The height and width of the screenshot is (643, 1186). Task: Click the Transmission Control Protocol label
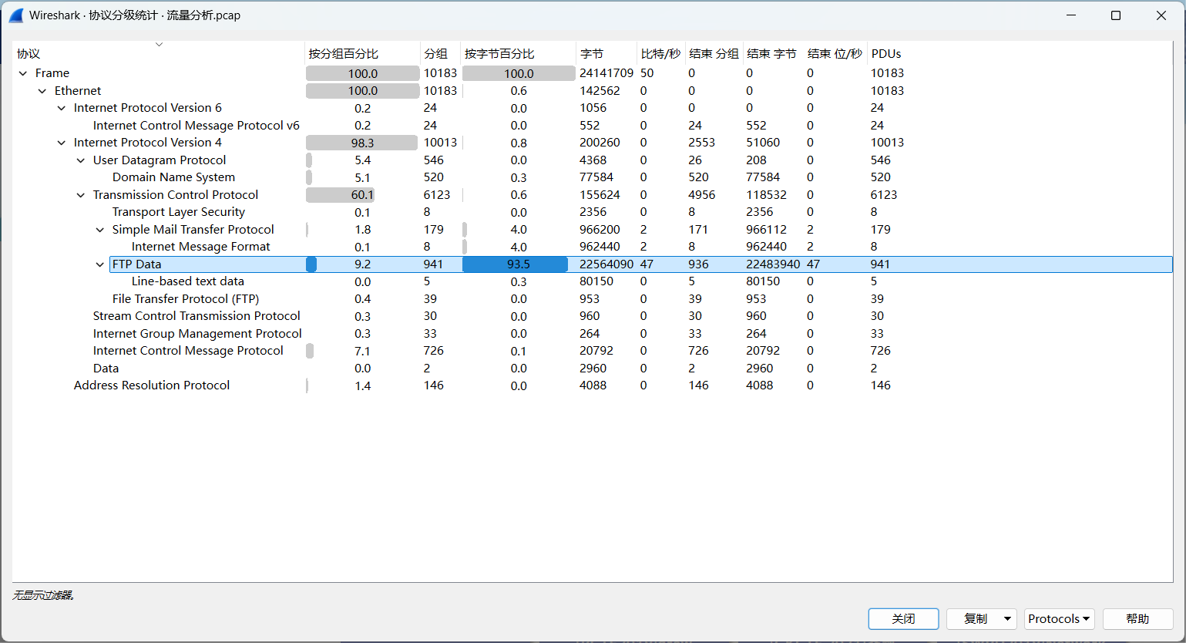pos(176,195)
